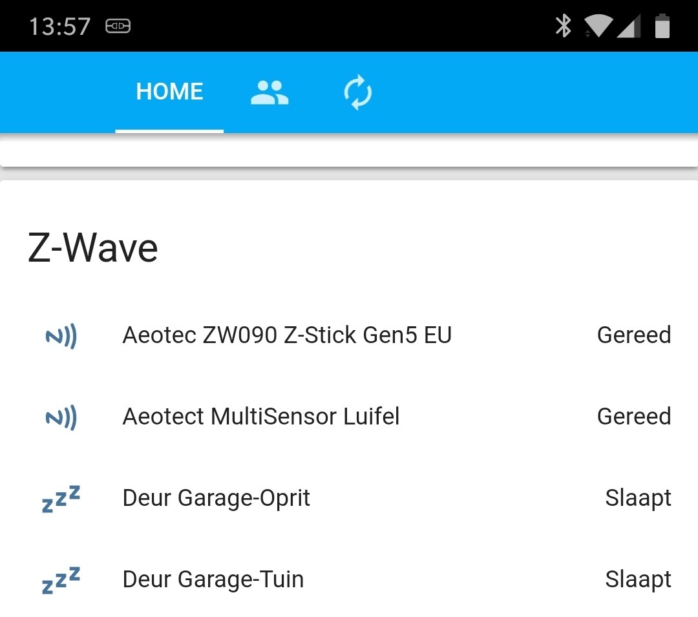Tap the sleep icon beside Deur Garage-Tuin

[x=61, y=580]
